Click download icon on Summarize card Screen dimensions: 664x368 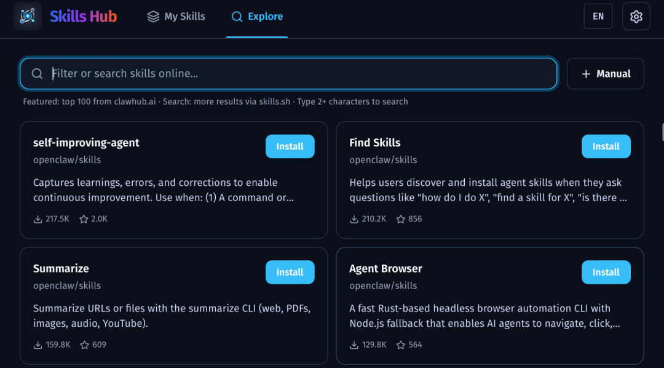click(x=38, y=345)
